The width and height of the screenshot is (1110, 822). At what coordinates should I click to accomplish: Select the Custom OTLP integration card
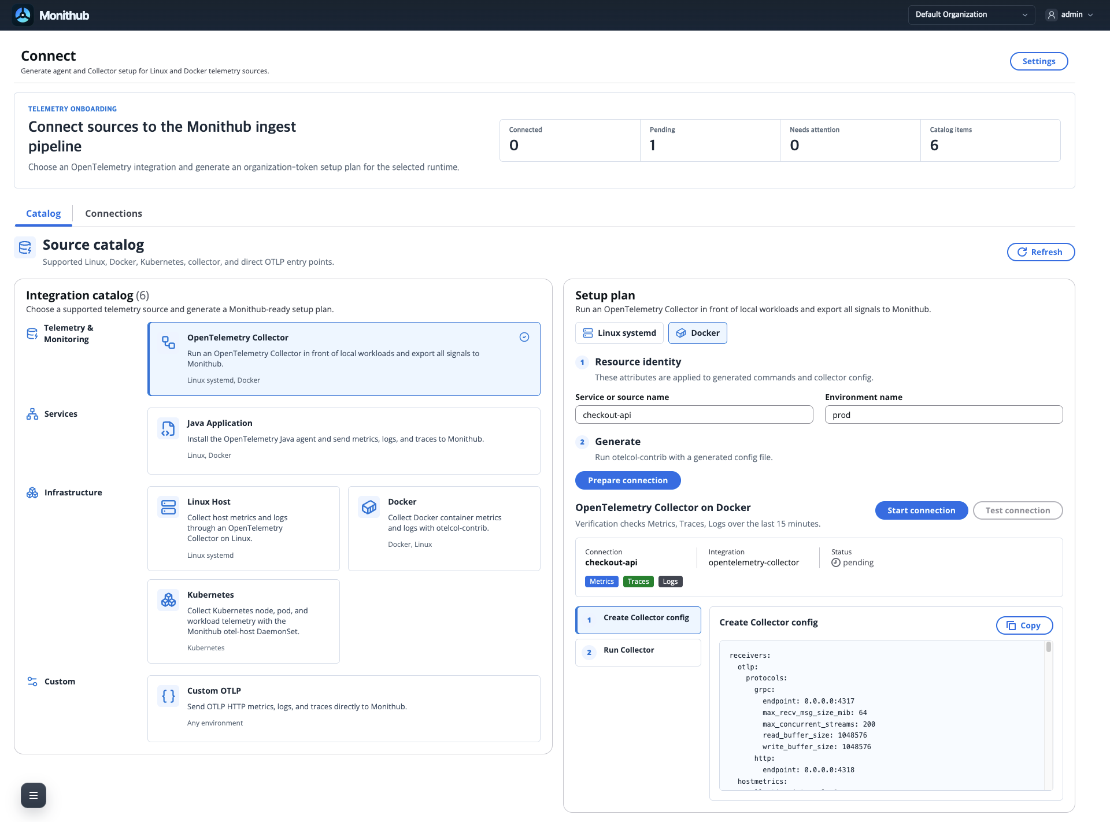344,709
